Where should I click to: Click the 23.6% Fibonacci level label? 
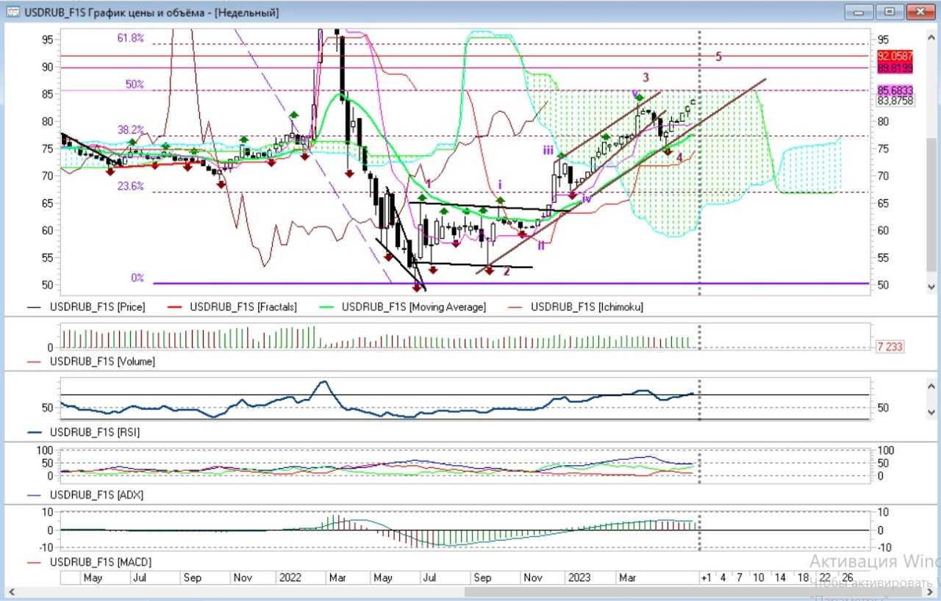(131, 186)
